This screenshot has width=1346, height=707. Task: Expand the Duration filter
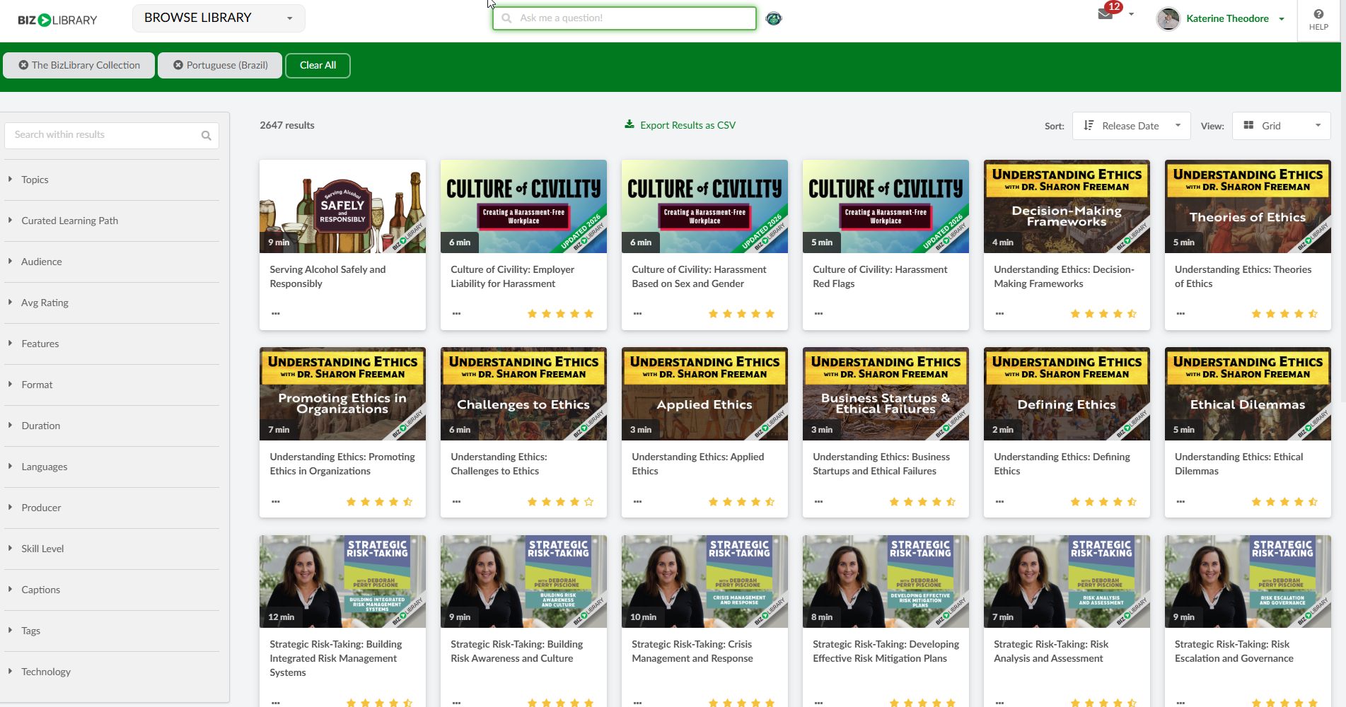click(x=112, y=426)
